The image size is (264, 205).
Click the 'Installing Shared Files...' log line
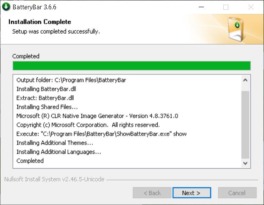[47, 107]
